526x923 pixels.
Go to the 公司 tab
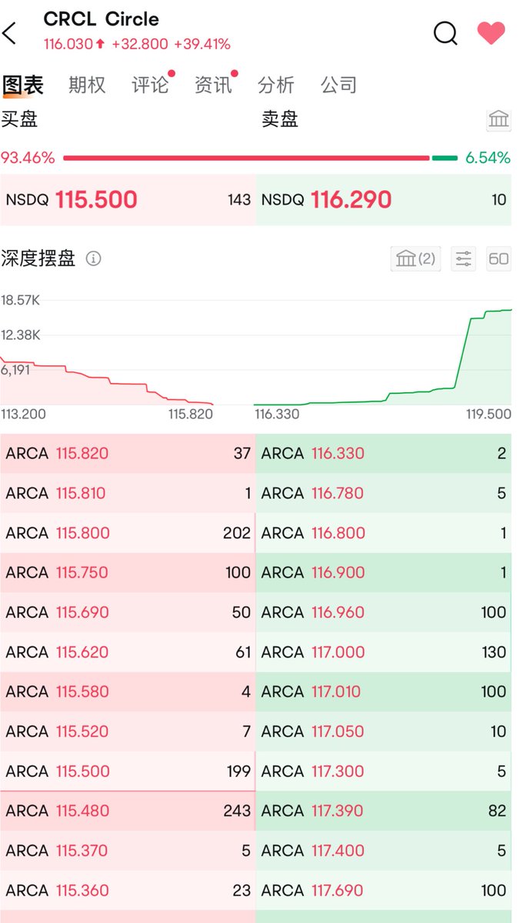pos(339,85)
